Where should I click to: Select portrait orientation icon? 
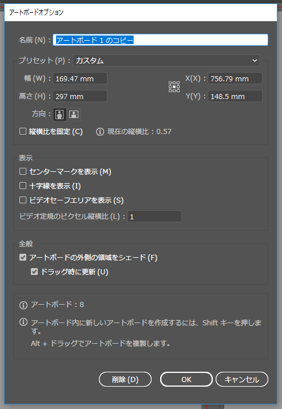[59, 114]
